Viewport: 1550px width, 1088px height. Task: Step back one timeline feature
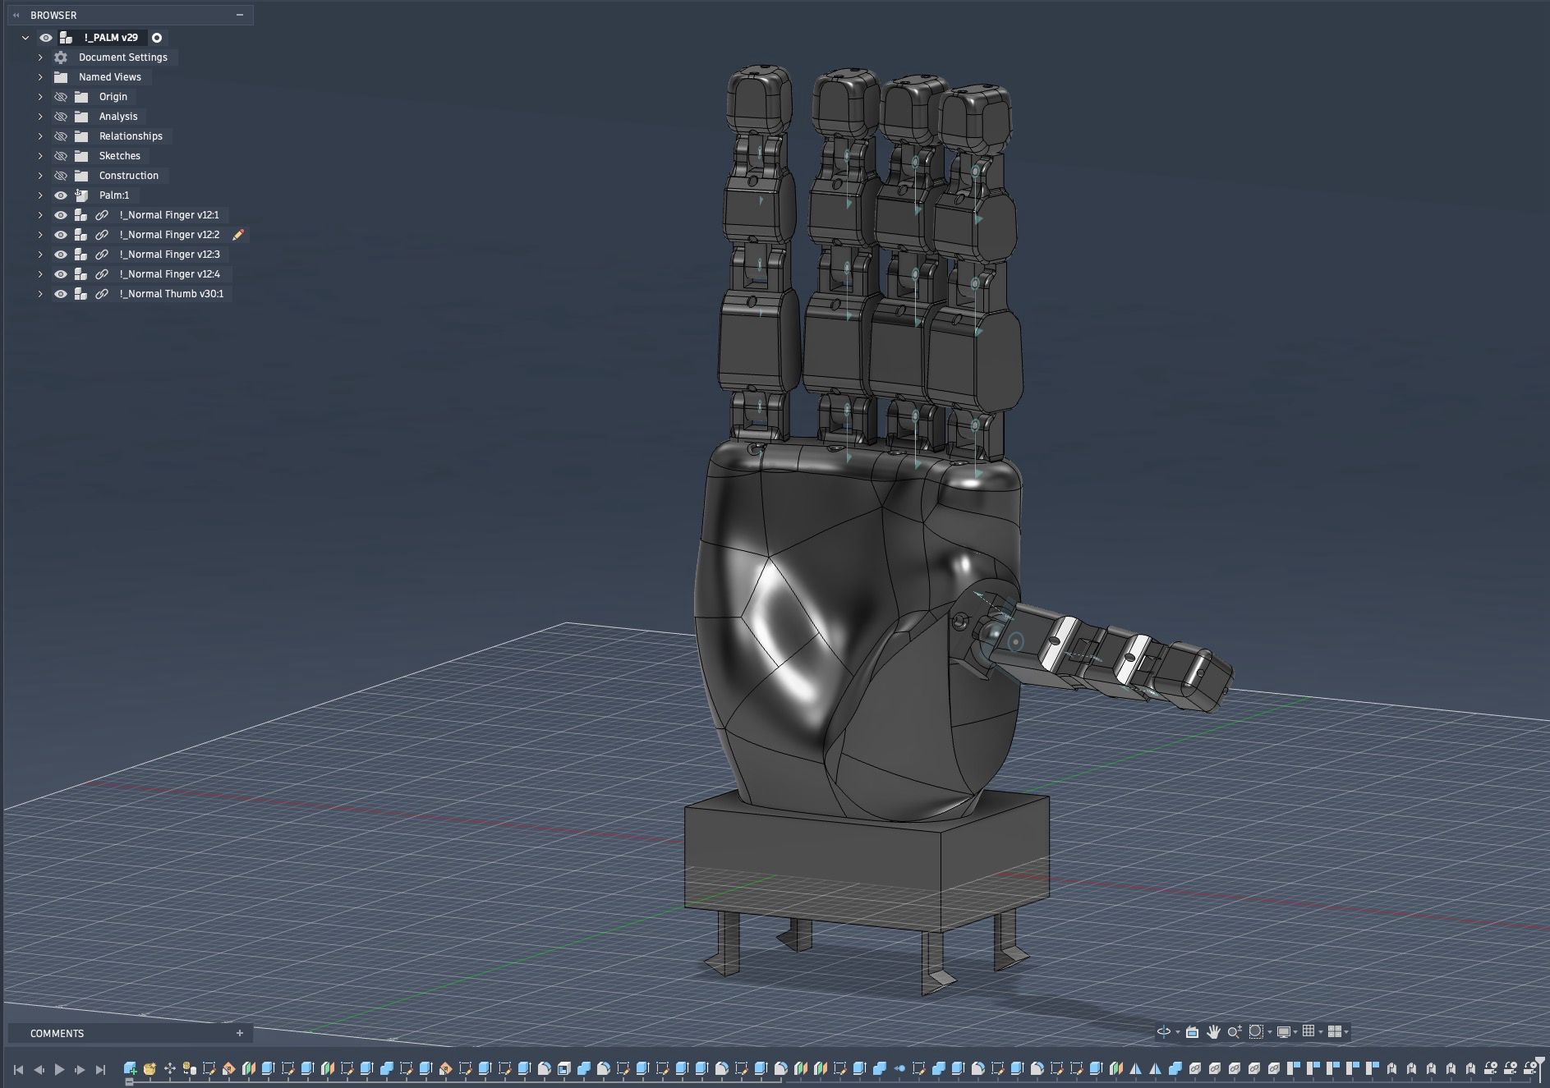pos(39,1070)
